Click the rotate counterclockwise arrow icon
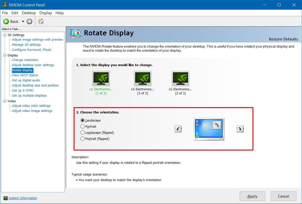This screenshot has width=302, height=204. tap(178, 129)
